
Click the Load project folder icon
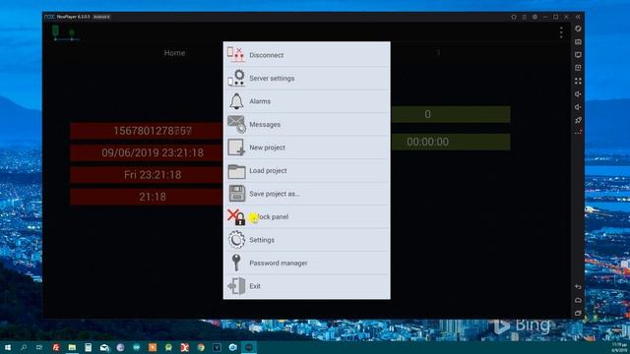(x=236, y=171)
